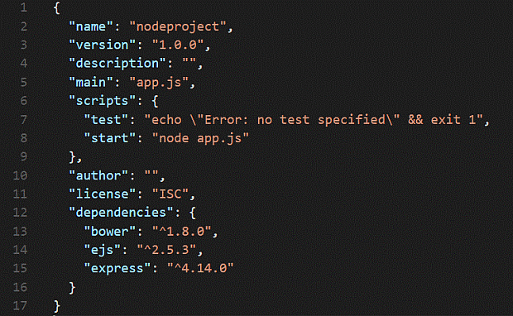513x316 pixels.
Task: Click the "ISC" license value
Action: pyautogui.click(x=170, y=194)
